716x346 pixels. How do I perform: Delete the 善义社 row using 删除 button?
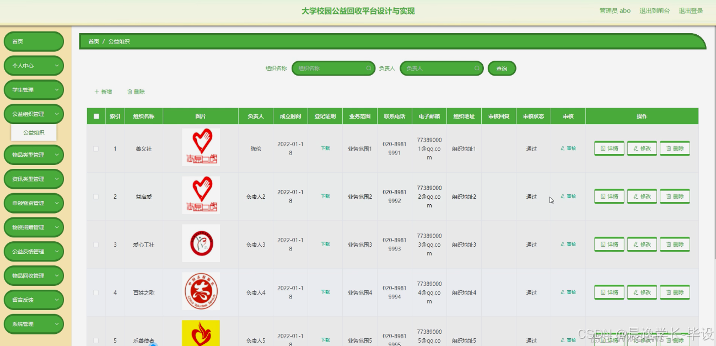[x=675, y=148]
